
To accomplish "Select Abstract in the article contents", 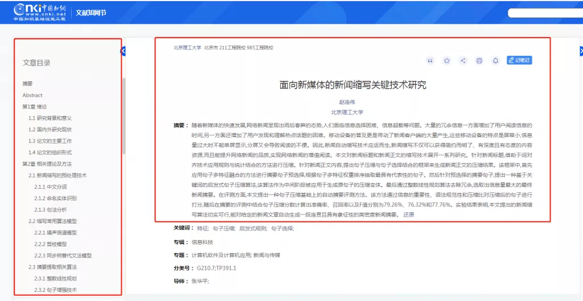I will tap(32, 95).
